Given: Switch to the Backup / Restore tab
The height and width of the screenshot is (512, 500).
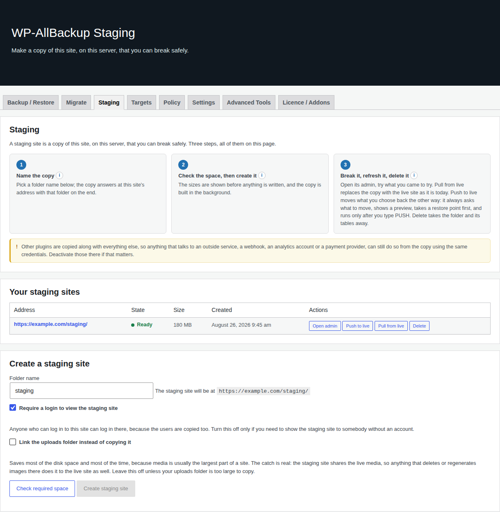Looking at the screenshot, I should click(31, 102).
